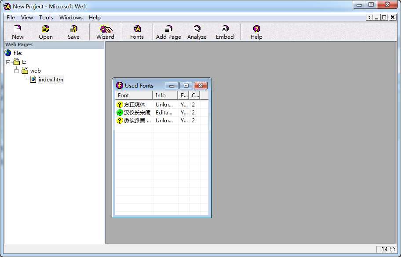
Task: Click the Add Page toolbar icon
Action: point(168,29)
